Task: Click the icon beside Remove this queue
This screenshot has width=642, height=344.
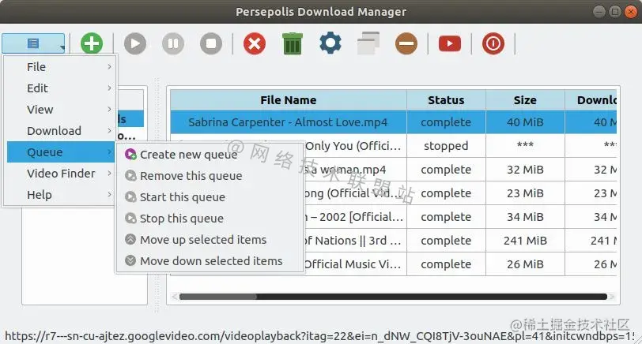Action: click(130, 175)
